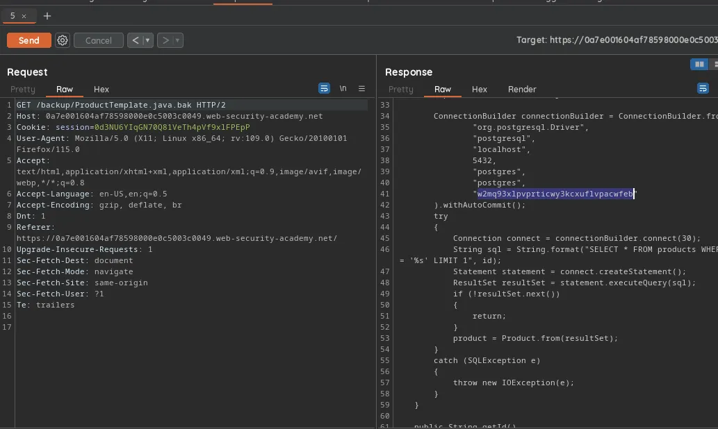Screen dimensions: 718x429
Task: Switch Response panel to Hex view
Action: [x=480, y=89]
